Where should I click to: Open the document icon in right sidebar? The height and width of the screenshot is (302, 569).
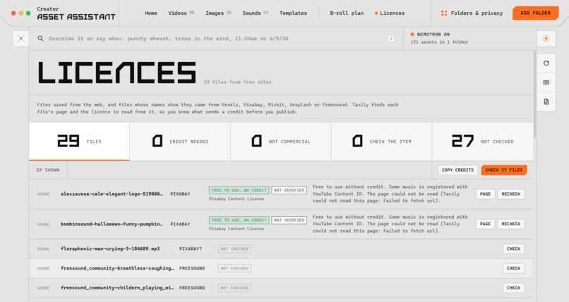pyautogui.click(x=546, y=101)
